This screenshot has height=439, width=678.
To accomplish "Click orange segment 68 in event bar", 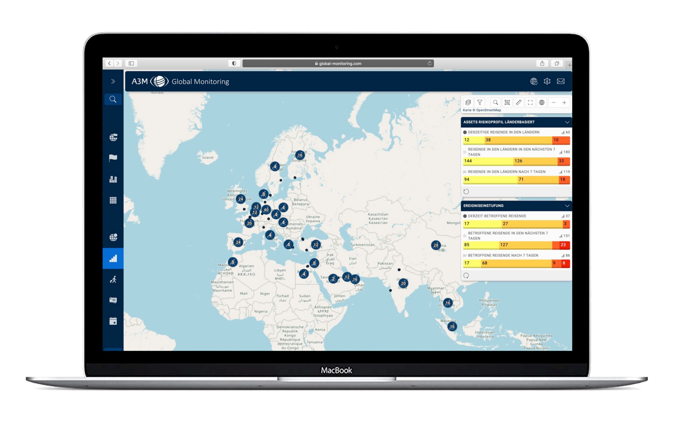I will point(516,263).
